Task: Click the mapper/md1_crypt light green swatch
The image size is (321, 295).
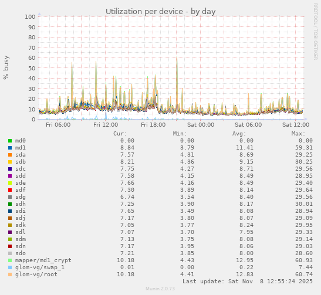Action: [x=10, y=260]
